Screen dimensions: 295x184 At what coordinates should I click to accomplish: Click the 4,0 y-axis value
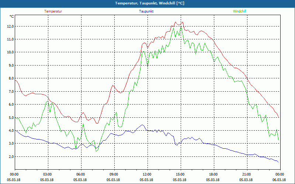(x=11, y=131)
